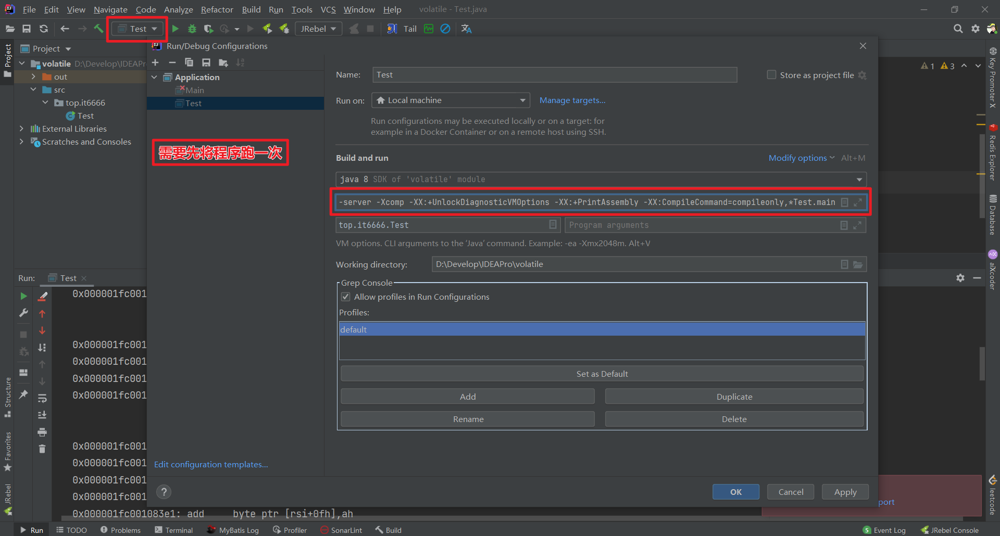Image resolution: width=1000 pixels, height=536 pixels.
Task: Move into new folder icon in dialog
Action: click(223, 62)
